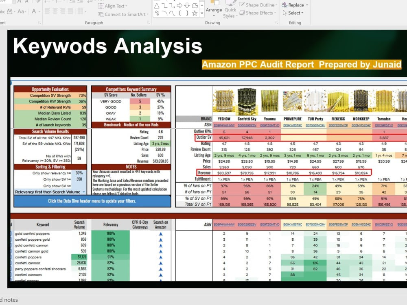Click the Confetti Sky product thumbnail

point(247,101)
